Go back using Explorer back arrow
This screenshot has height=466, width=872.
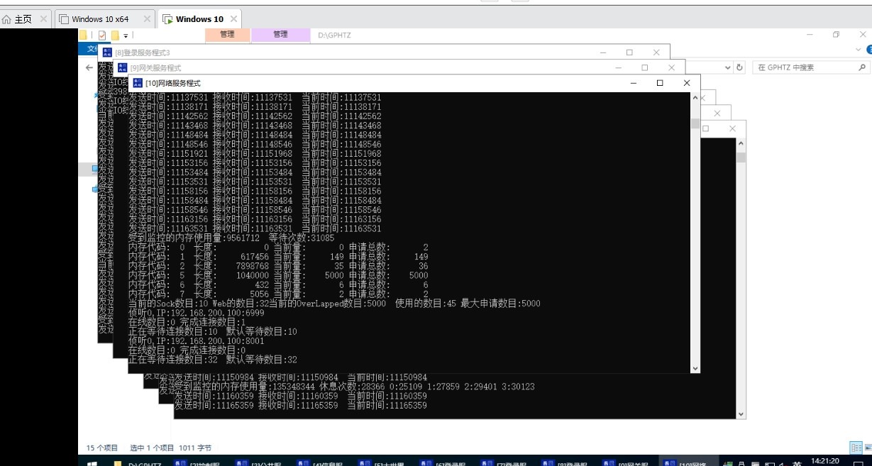coord(89,67)
